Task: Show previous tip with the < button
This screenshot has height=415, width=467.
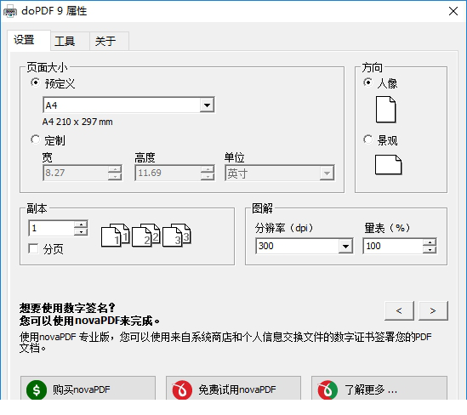Action: (399, 310)
